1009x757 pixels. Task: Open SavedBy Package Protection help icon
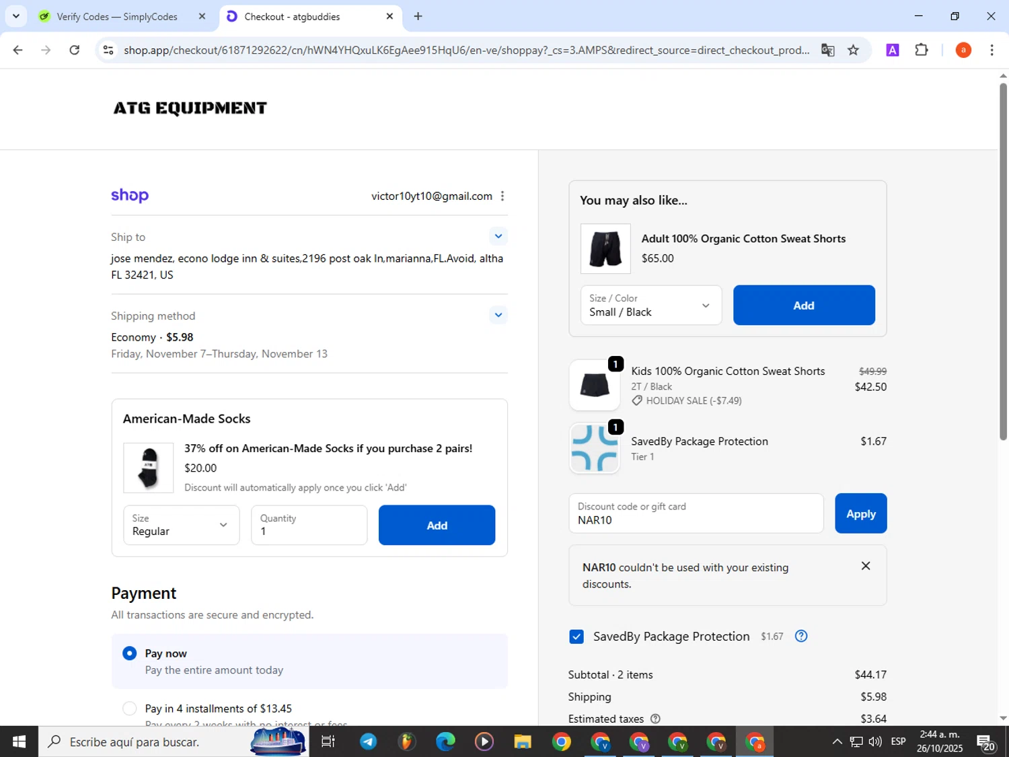(801, 636)
